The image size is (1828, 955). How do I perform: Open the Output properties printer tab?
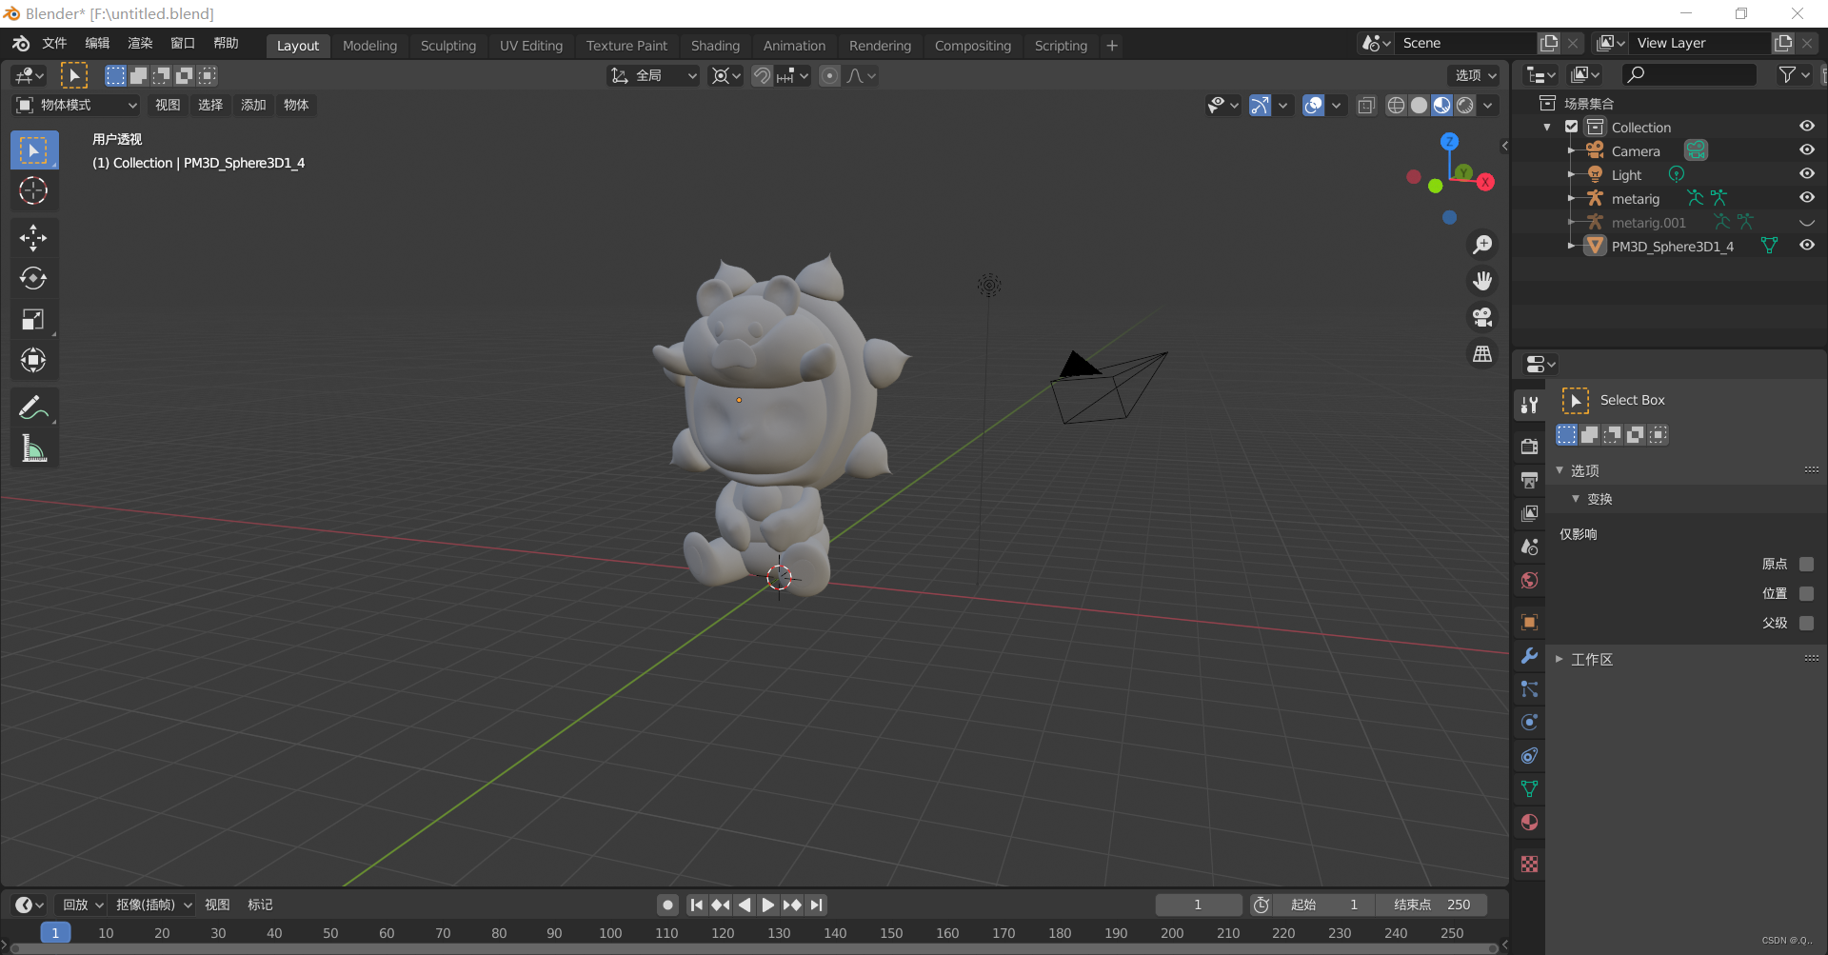pyautogui.click(x=1529, y=480)
